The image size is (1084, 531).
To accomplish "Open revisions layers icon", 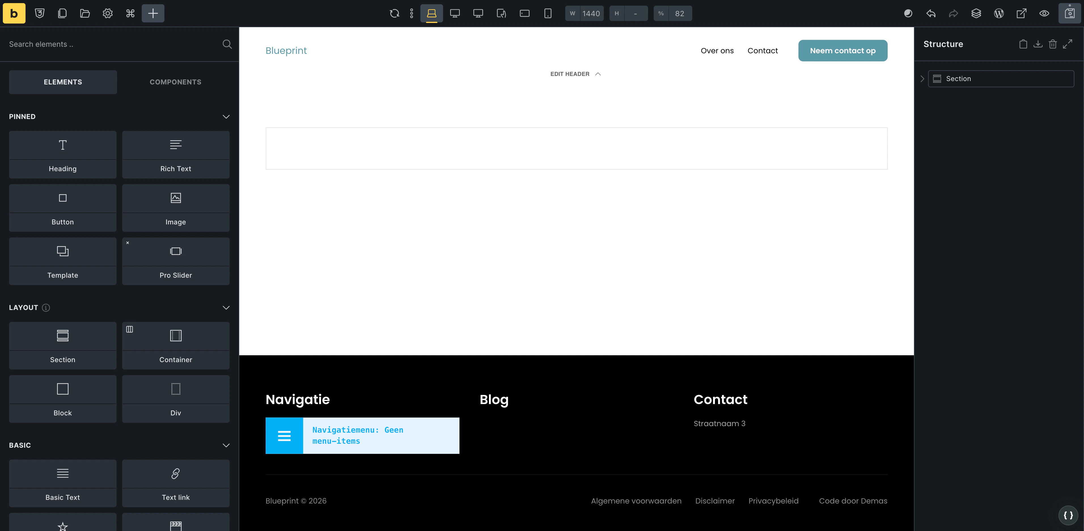I will coord(976,14).
